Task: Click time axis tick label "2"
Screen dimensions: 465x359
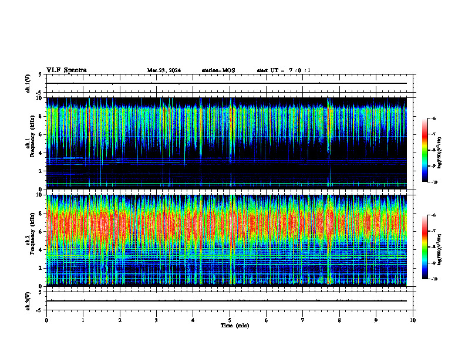Action: (120, 320)
